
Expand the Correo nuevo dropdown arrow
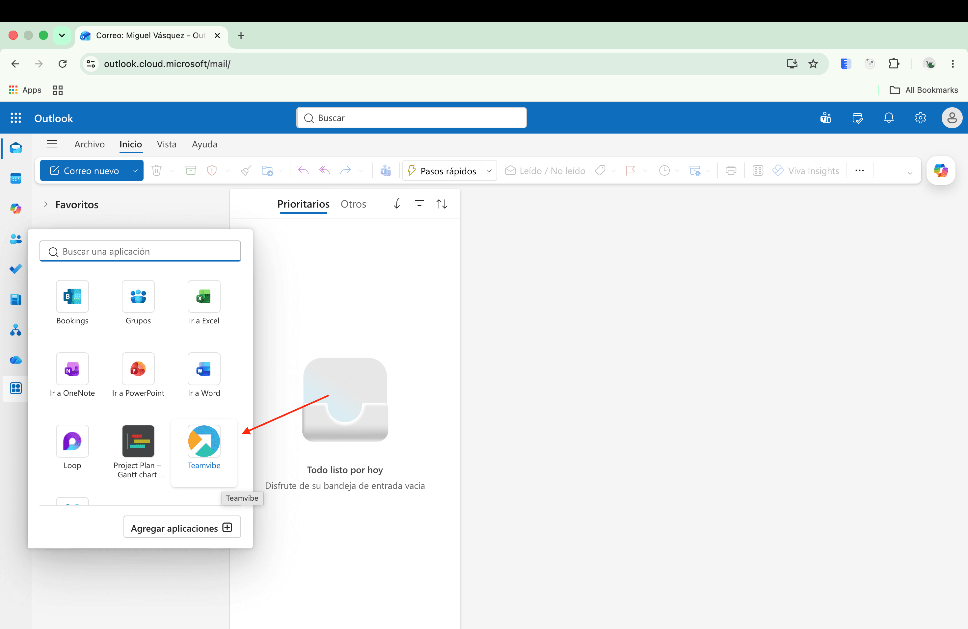click(135, 171)
